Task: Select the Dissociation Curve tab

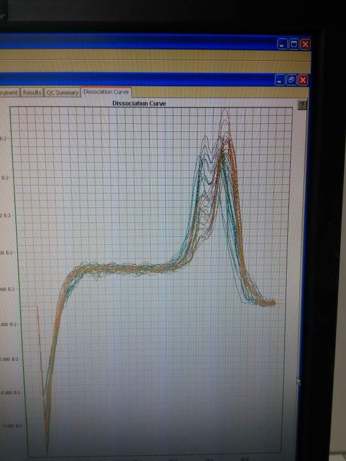Action: click(106, 92)
